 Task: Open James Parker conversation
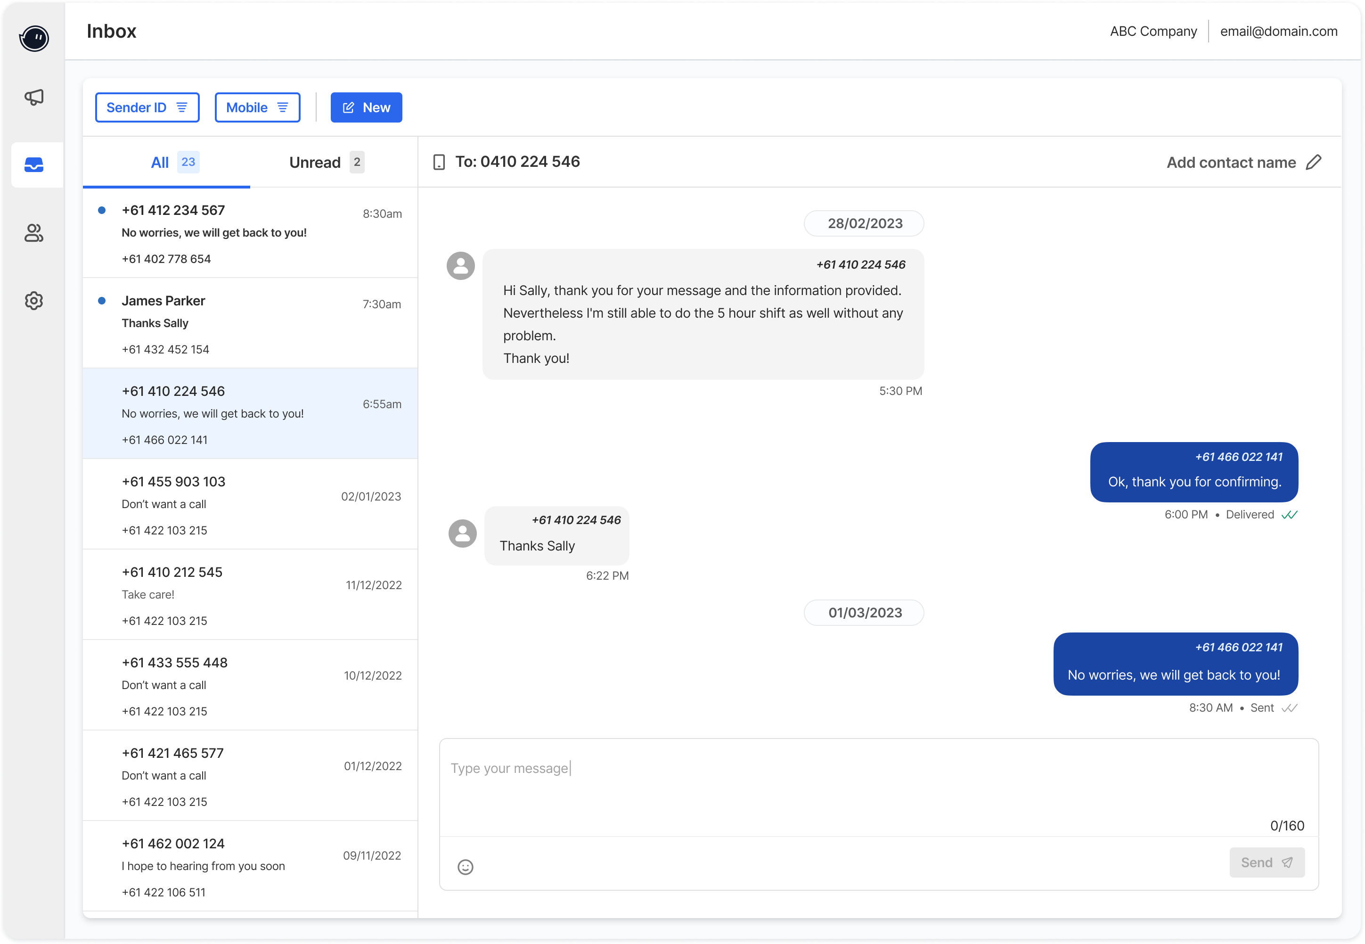pyautogui.click(x=250, y=323)
